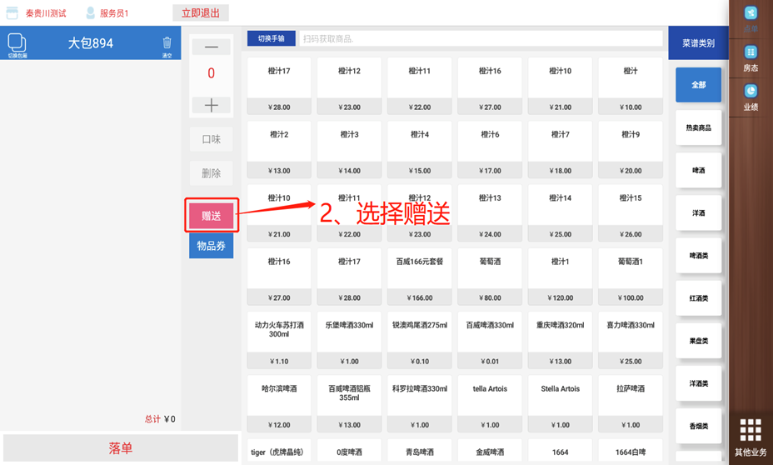Decrease quantity with the minus button
Screen dimensions: 773x465
point(211,47)
